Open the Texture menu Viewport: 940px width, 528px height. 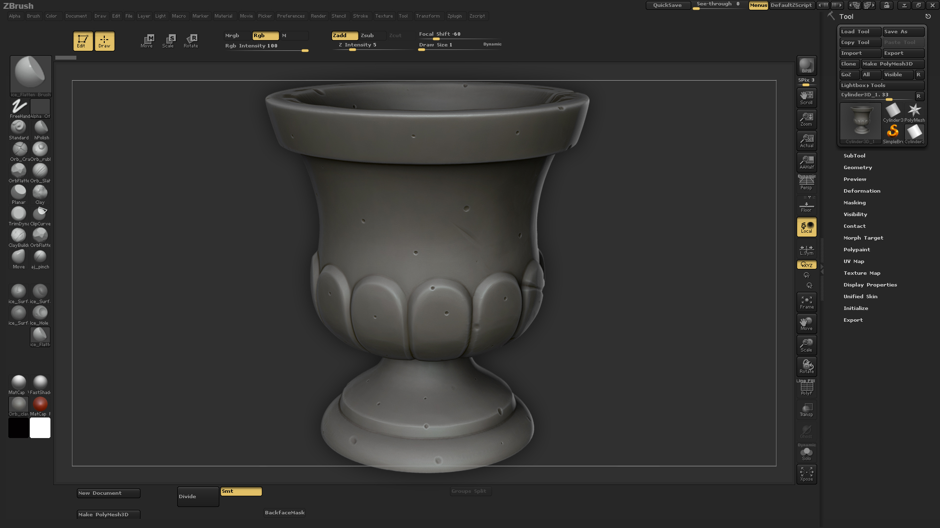pyautogui.click(x=384, y=16)
